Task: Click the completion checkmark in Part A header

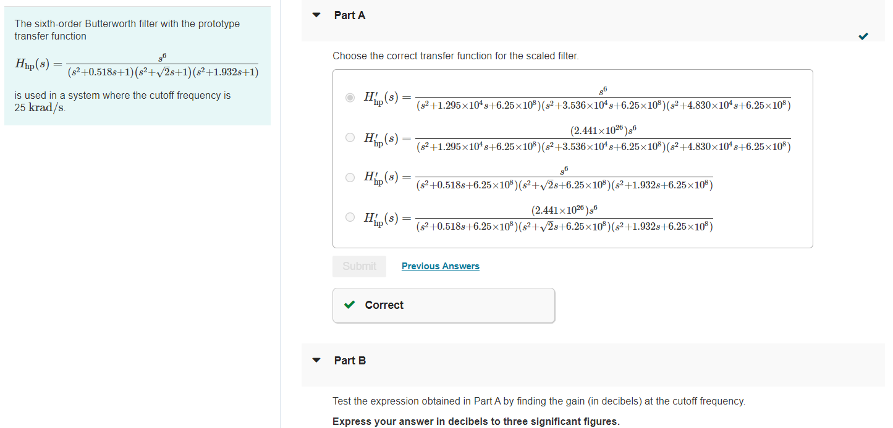Action: (x=863, y=36)
